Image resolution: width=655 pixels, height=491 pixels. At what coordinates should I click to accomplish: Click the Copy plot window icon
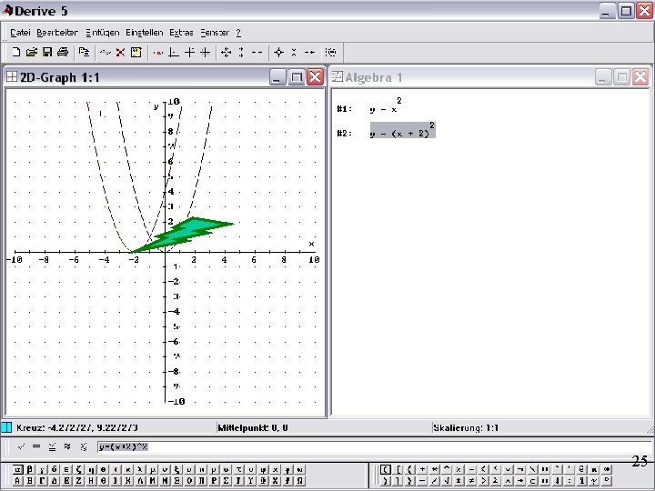click(x=84, y=52)
